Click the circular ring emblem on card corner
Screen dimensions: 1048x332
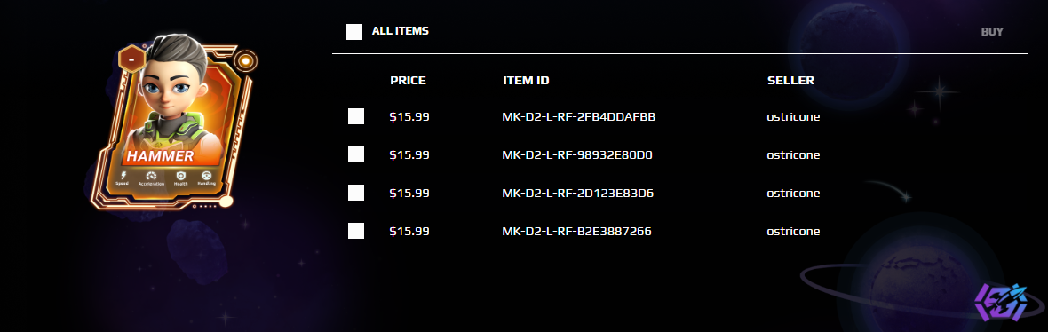(246, 61)
